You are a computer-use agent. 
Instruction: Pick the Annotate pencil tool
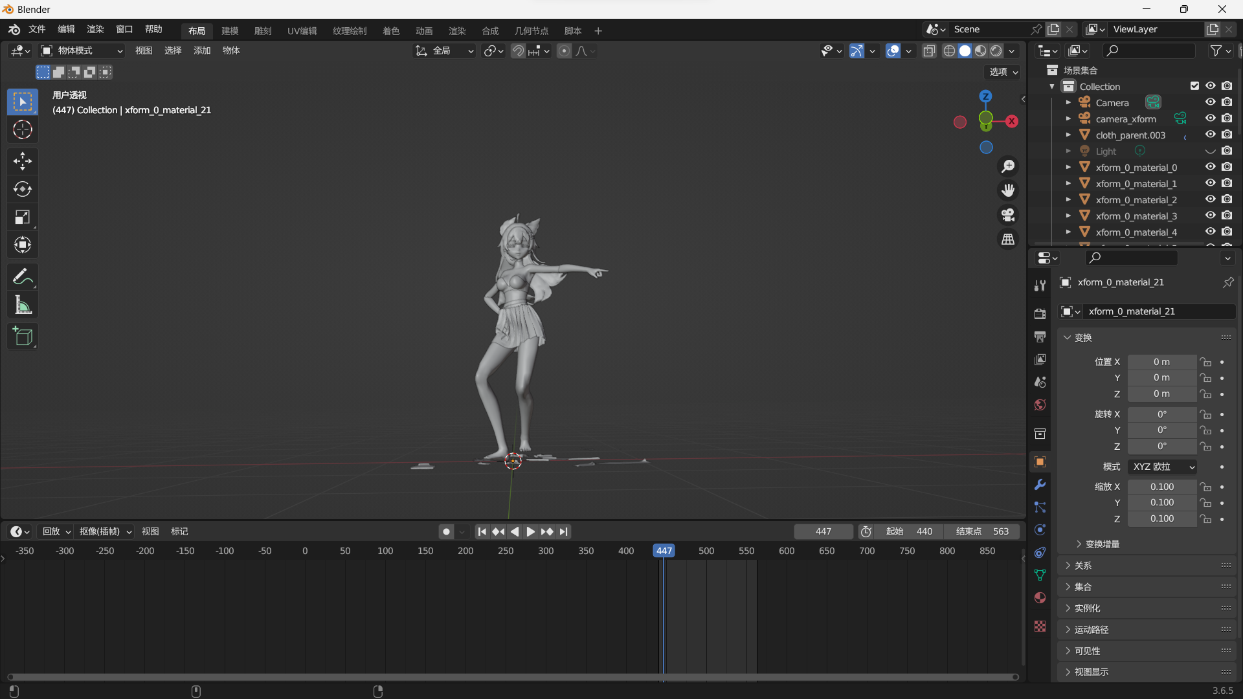point(23,277)
